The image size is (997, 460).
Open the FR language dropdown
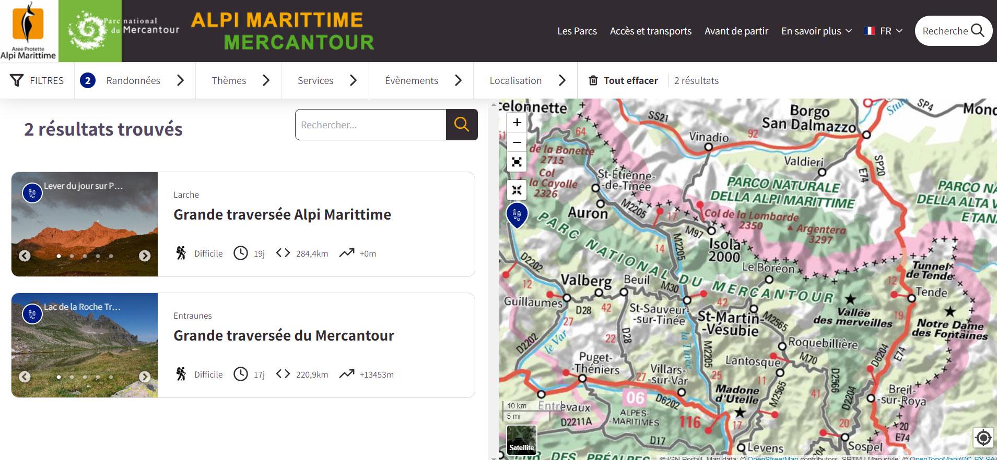coord(884,31)
